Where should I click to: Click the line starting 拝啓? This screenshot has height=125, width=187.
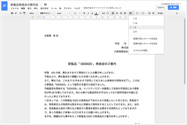click(79, 72)
